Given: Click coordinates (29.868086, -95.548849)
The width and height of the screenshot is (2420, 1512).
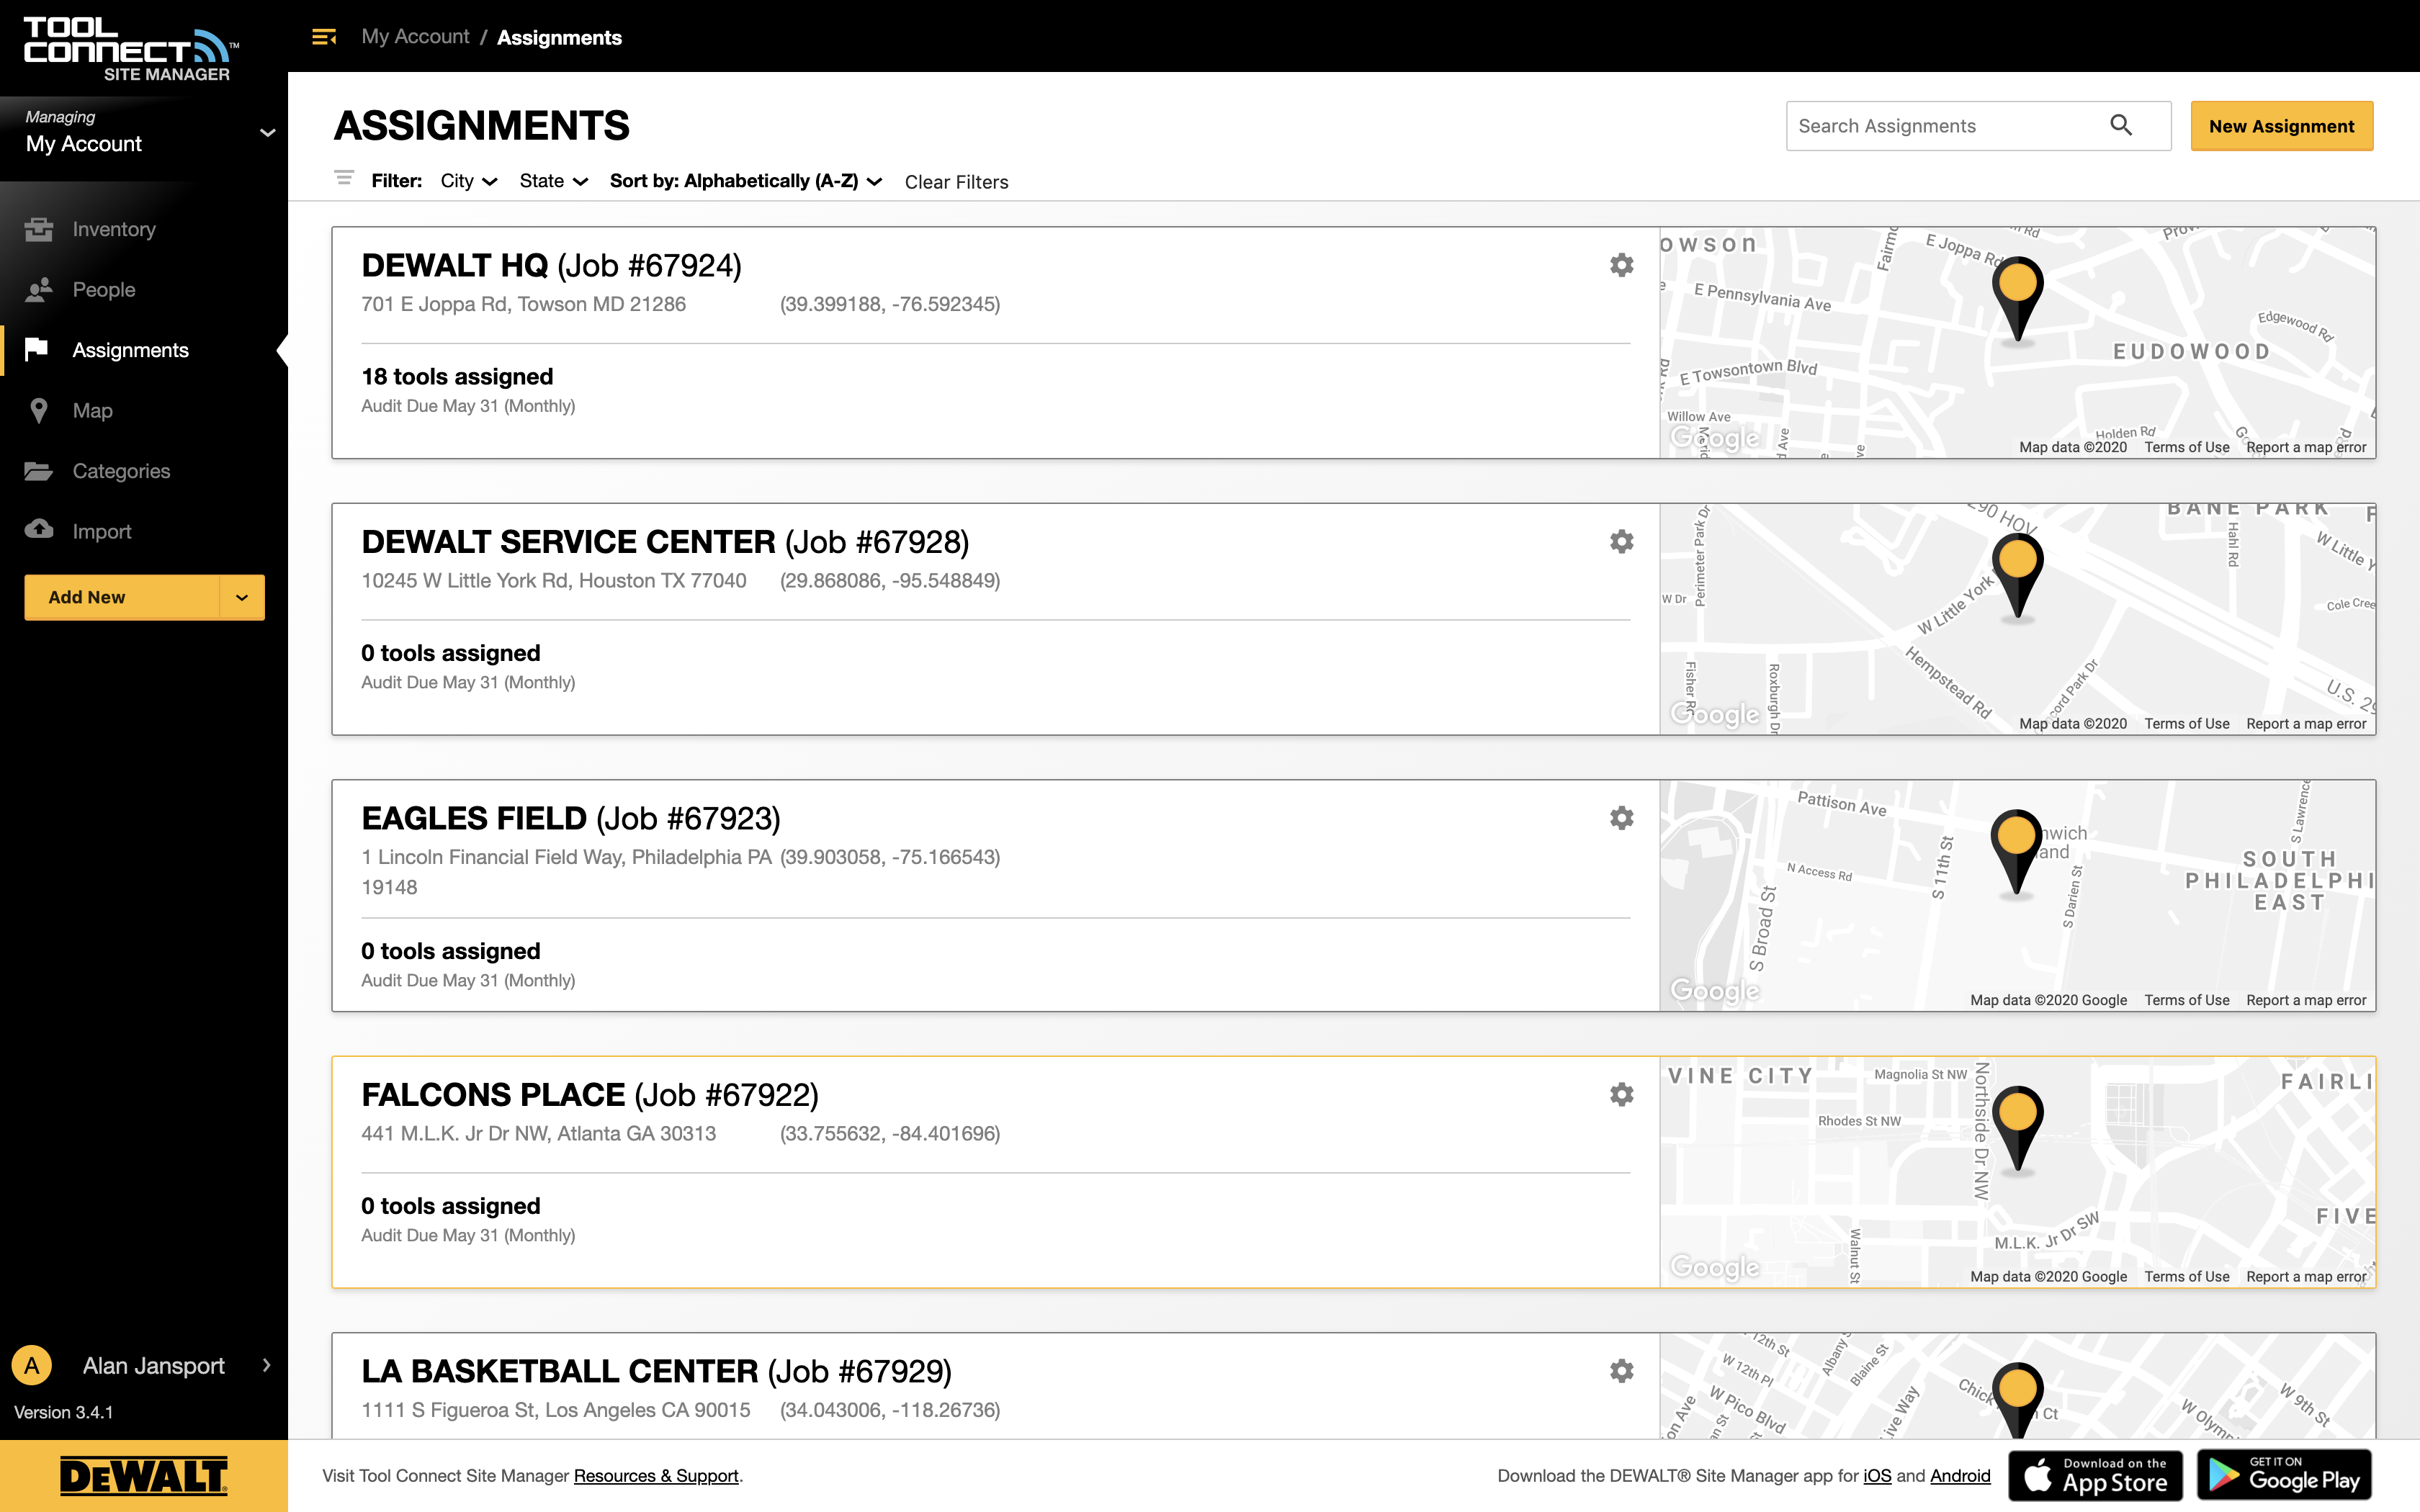Looking at the screenshot, I should pyautogui.click(x=889, y=581).
